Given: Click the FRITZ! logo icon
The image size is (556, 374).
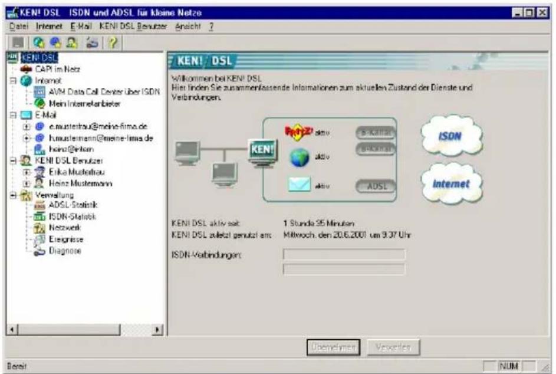Looking at the screenshot, I should [x=298, y=132].
